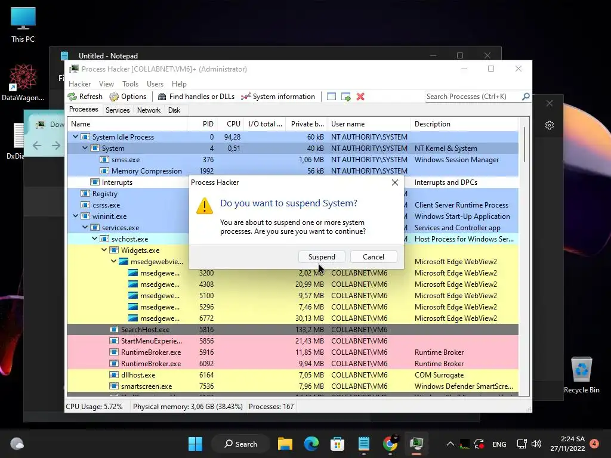Click the Refresh toolbar icon
This screenshot has width=611, height=458.
point(72,97)
